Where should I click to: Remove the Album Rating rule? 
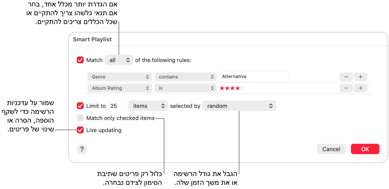click(x=346, y=88)
